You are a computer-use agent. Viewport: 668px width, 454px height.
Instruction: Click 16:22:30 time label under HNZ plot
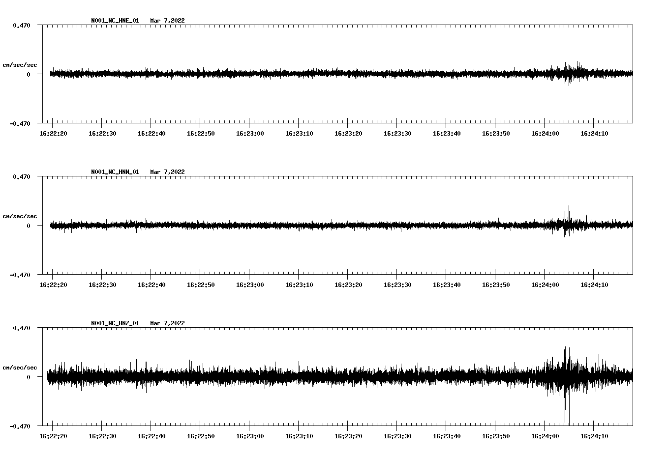tap(102, 436)
